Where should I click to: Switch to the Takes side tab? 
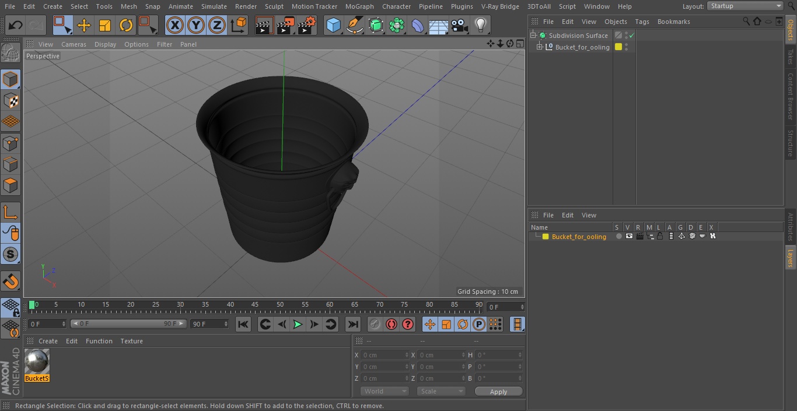point(791,57)
